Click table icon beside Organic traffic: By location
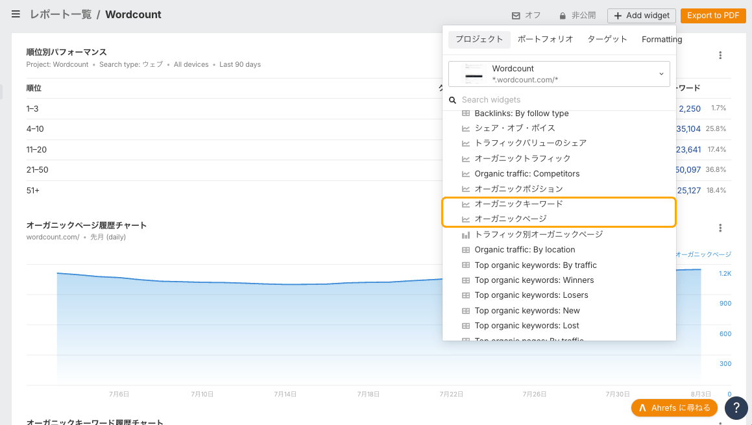 (465, 250)
